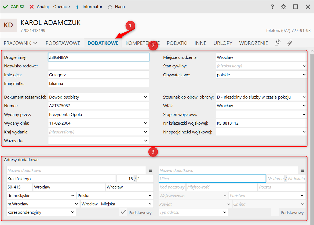Click the empty Kod pocztowy field
314x225 pixels.
(172, 187)
